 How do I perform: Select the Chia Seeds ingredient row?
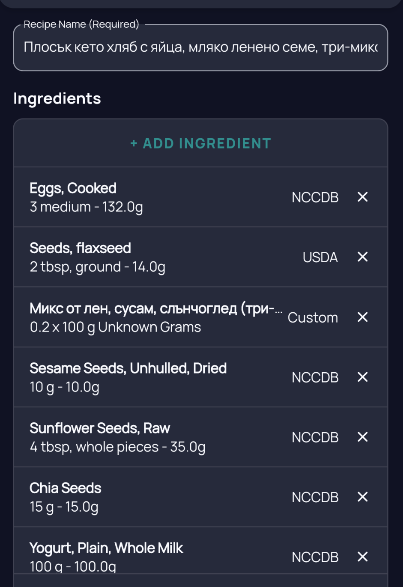pyautogui.click(x=128, y=497)
